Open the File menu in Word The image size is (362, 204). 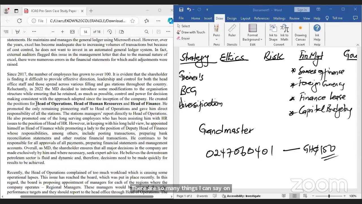181,18
